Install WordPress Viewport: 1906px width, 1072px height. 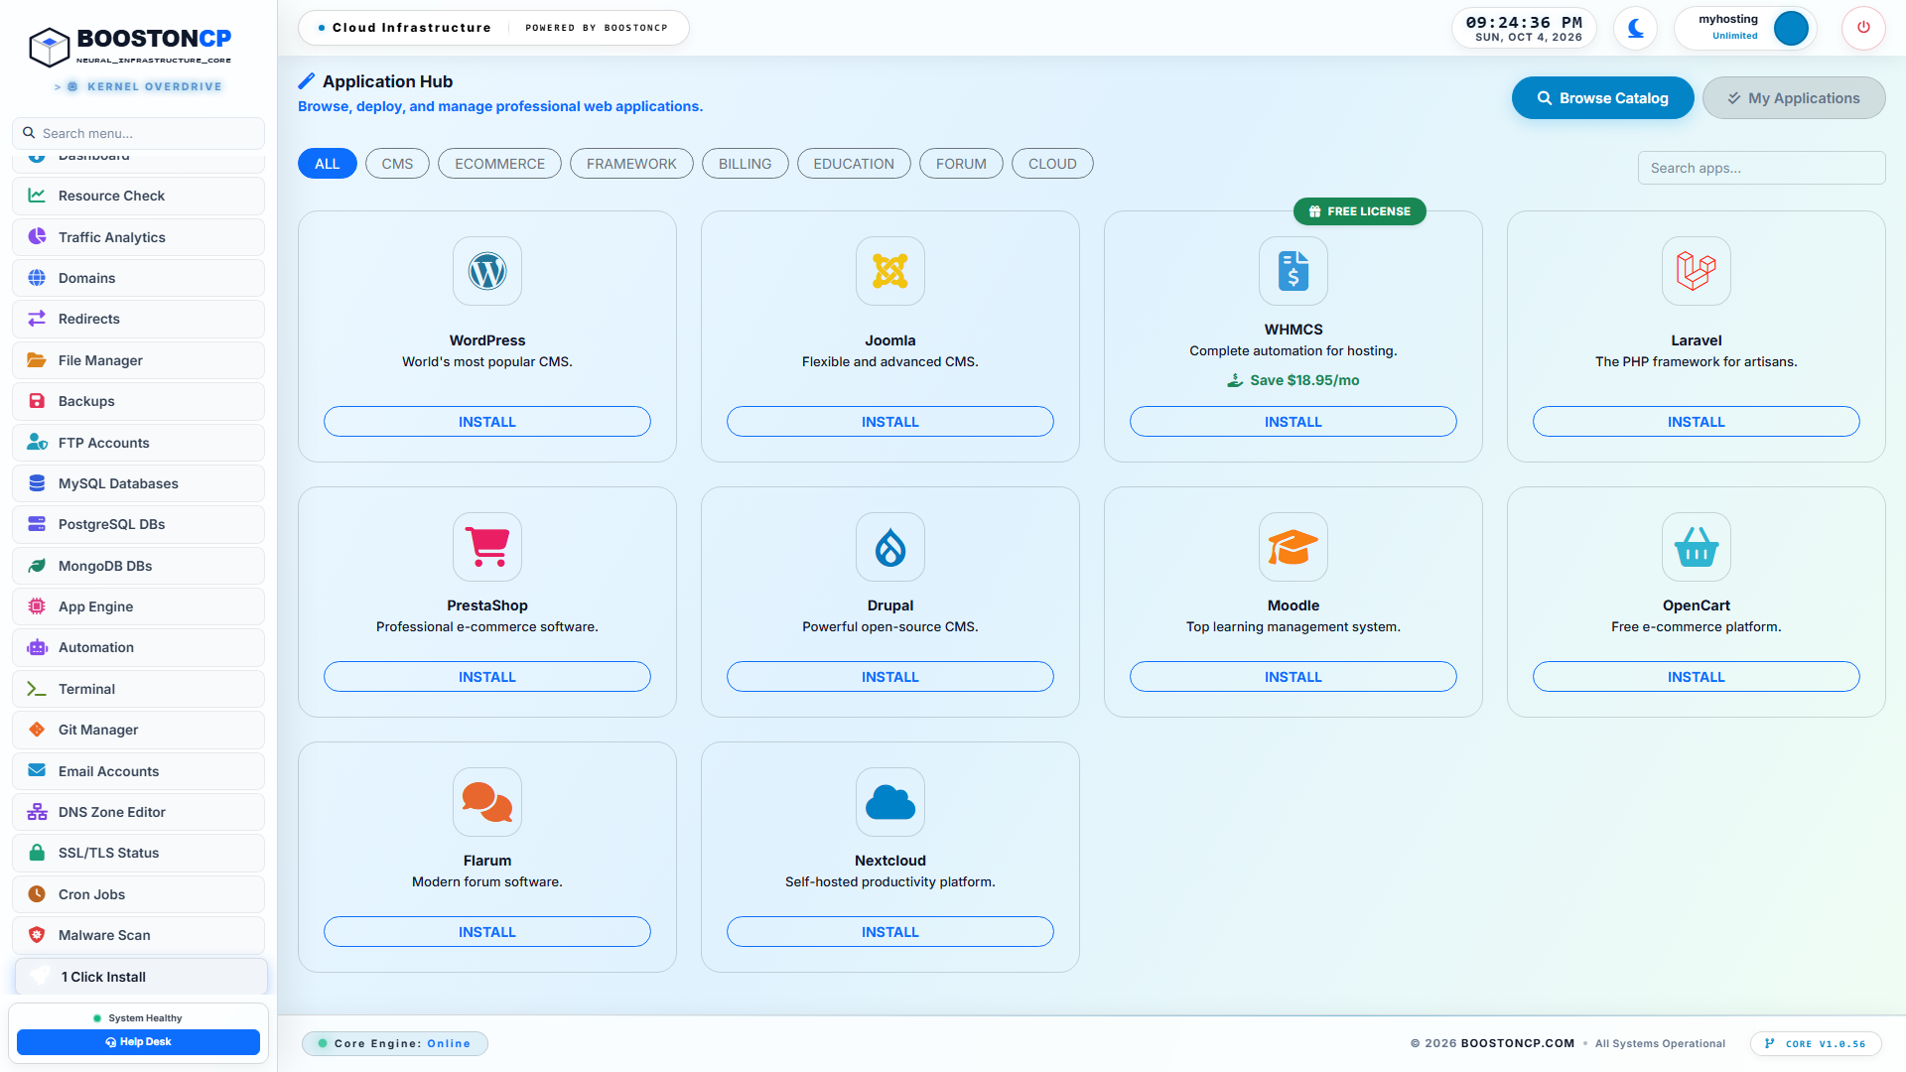[487, 422]
